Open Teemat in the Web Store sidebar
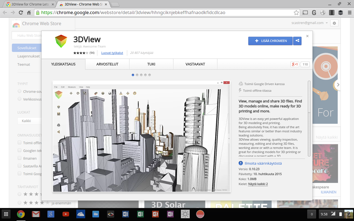 24,64
